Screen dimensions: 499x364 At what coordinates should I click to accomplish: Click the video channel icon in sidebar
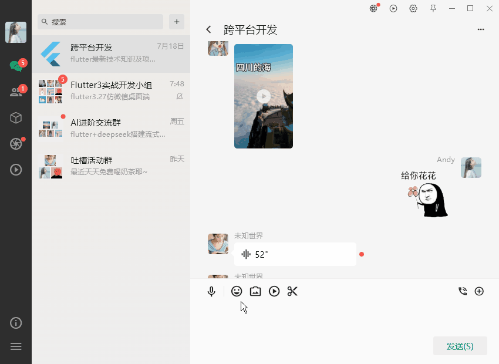coord(16,170)
